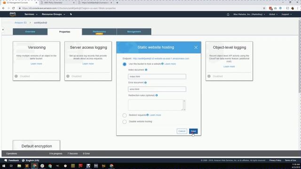The width and height of the screenshot is (301, 169).
Task: Reload the page in the browser
Action: click(14, 8)
